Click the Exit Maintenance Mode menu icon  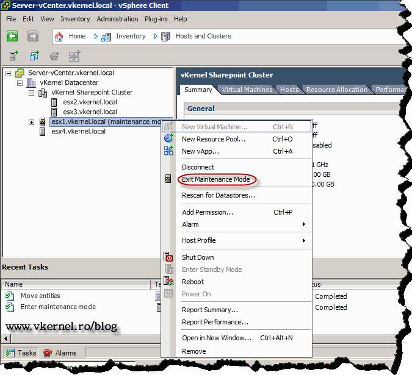pyautogui.click(x=168, y=179)
